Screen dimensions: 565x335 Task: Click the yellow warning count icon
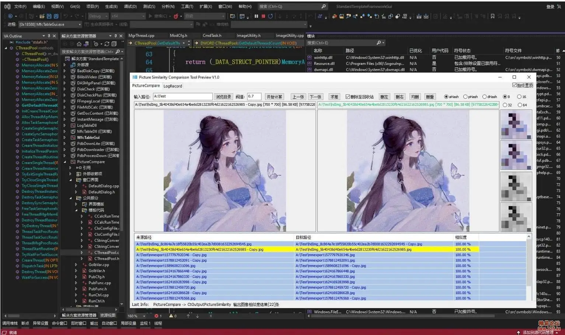[x=171, y=316]
